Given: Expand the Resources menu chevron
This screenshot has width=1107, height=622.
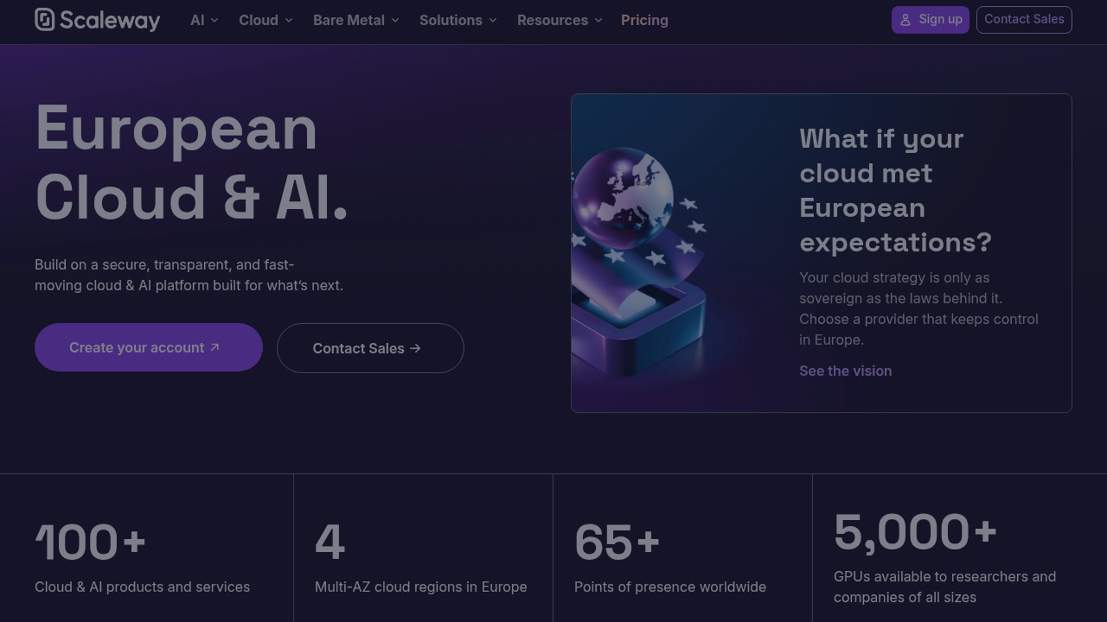Looking at the screenshot, I should 598,20.
